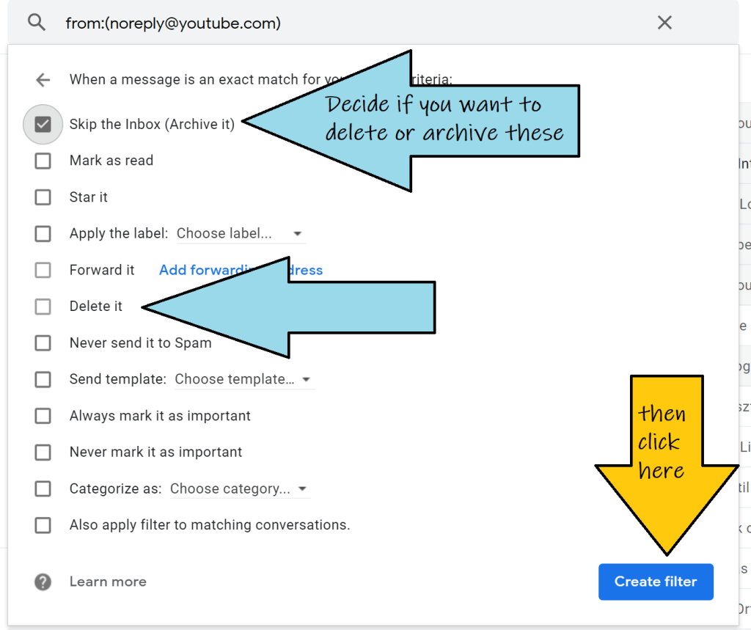Follow the Learn more link
The image size is (751, 630).
108,582
